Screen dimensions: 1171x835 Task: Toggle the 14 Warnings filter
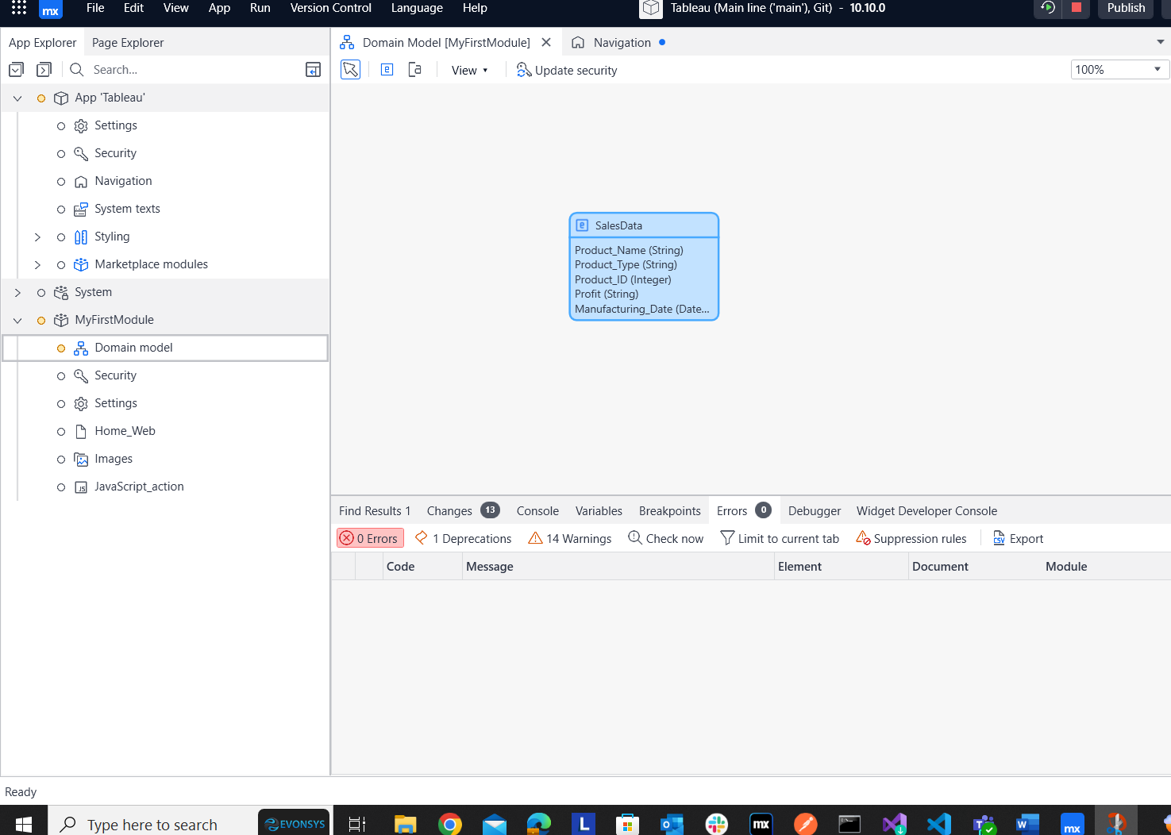click(569, 538)
